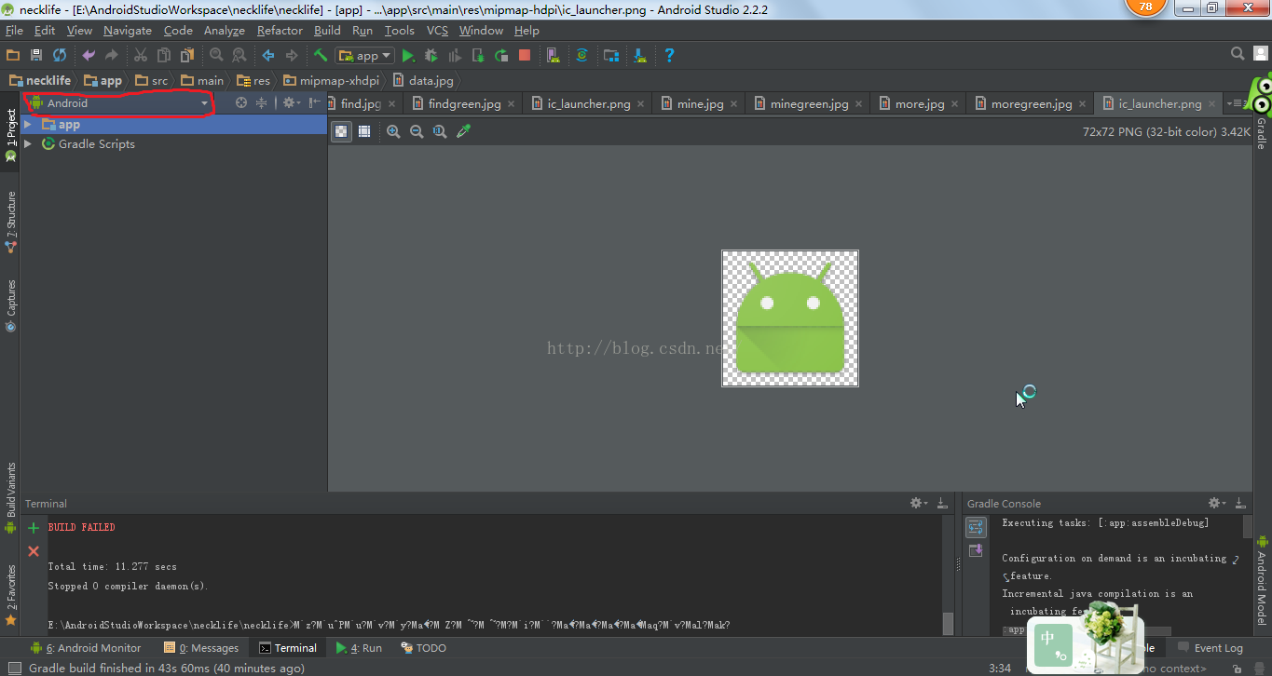The image size is (1272, 676).
Task: Toggle the grid display button
Action: [x=364, y=131]
